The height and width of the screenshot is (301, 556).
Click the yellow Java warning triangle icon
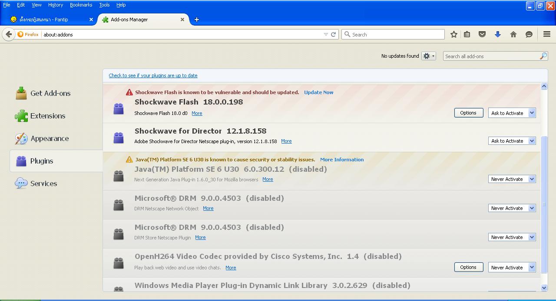(129, 159)
